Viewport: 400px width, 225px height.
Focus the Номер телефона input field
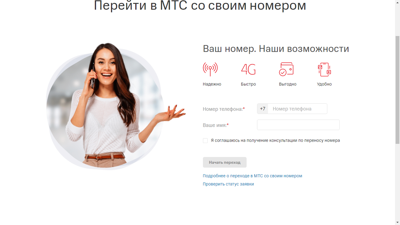(297, 109)
